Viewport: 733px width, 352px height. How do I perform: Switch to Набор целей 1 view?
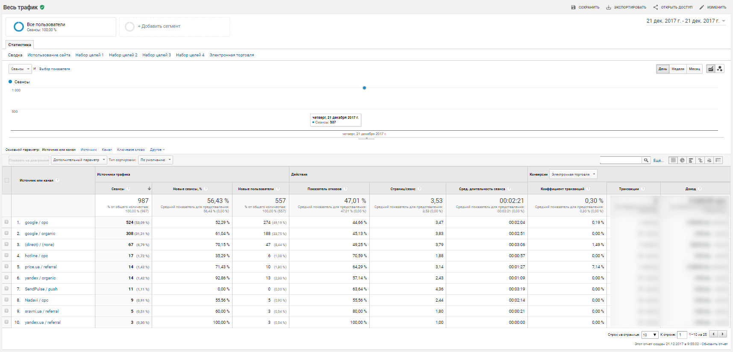[x=89, y=55]
